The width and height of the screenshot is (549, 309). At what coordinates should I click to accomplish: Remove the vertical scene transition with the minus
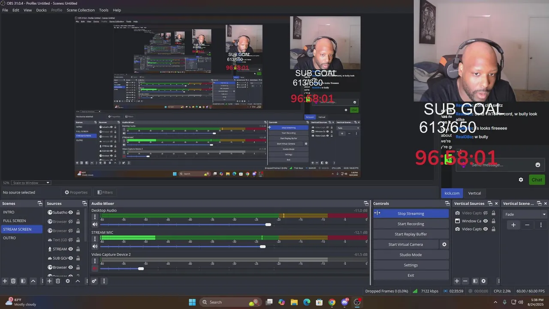click(527, 225)
